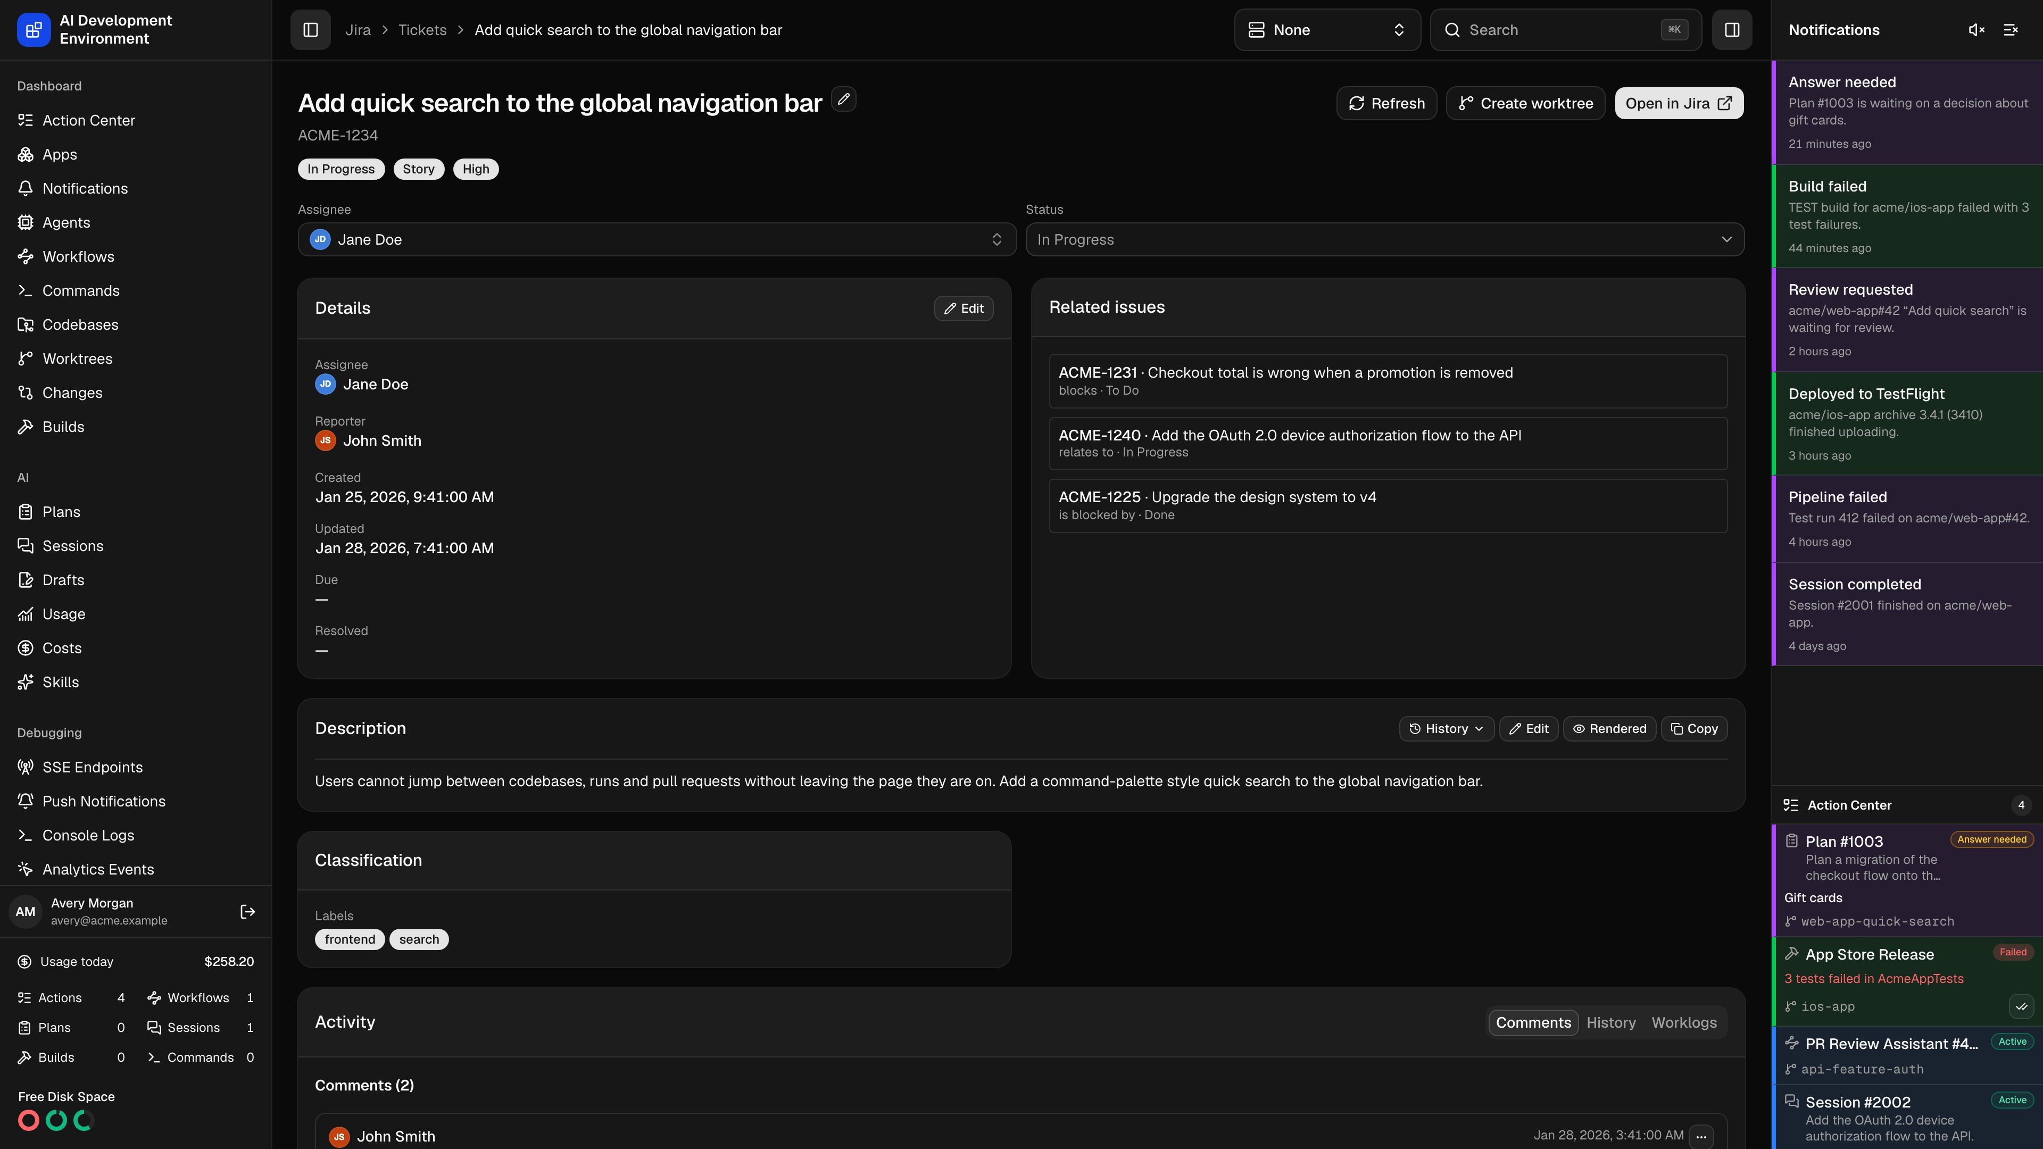Open related issue ACME-1240
Image resolution: width=2043 pixels, height=1149 pixels.
(x=1388, y=443)
